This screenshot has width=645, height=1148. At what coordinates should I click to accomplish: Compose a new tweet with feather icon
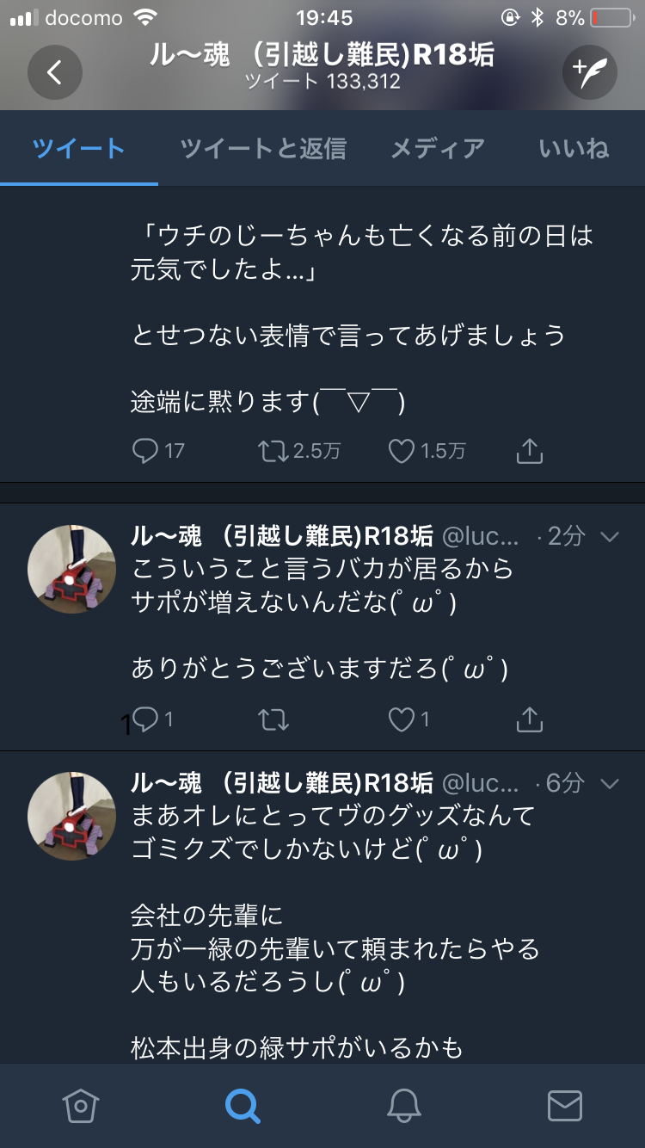590,72
